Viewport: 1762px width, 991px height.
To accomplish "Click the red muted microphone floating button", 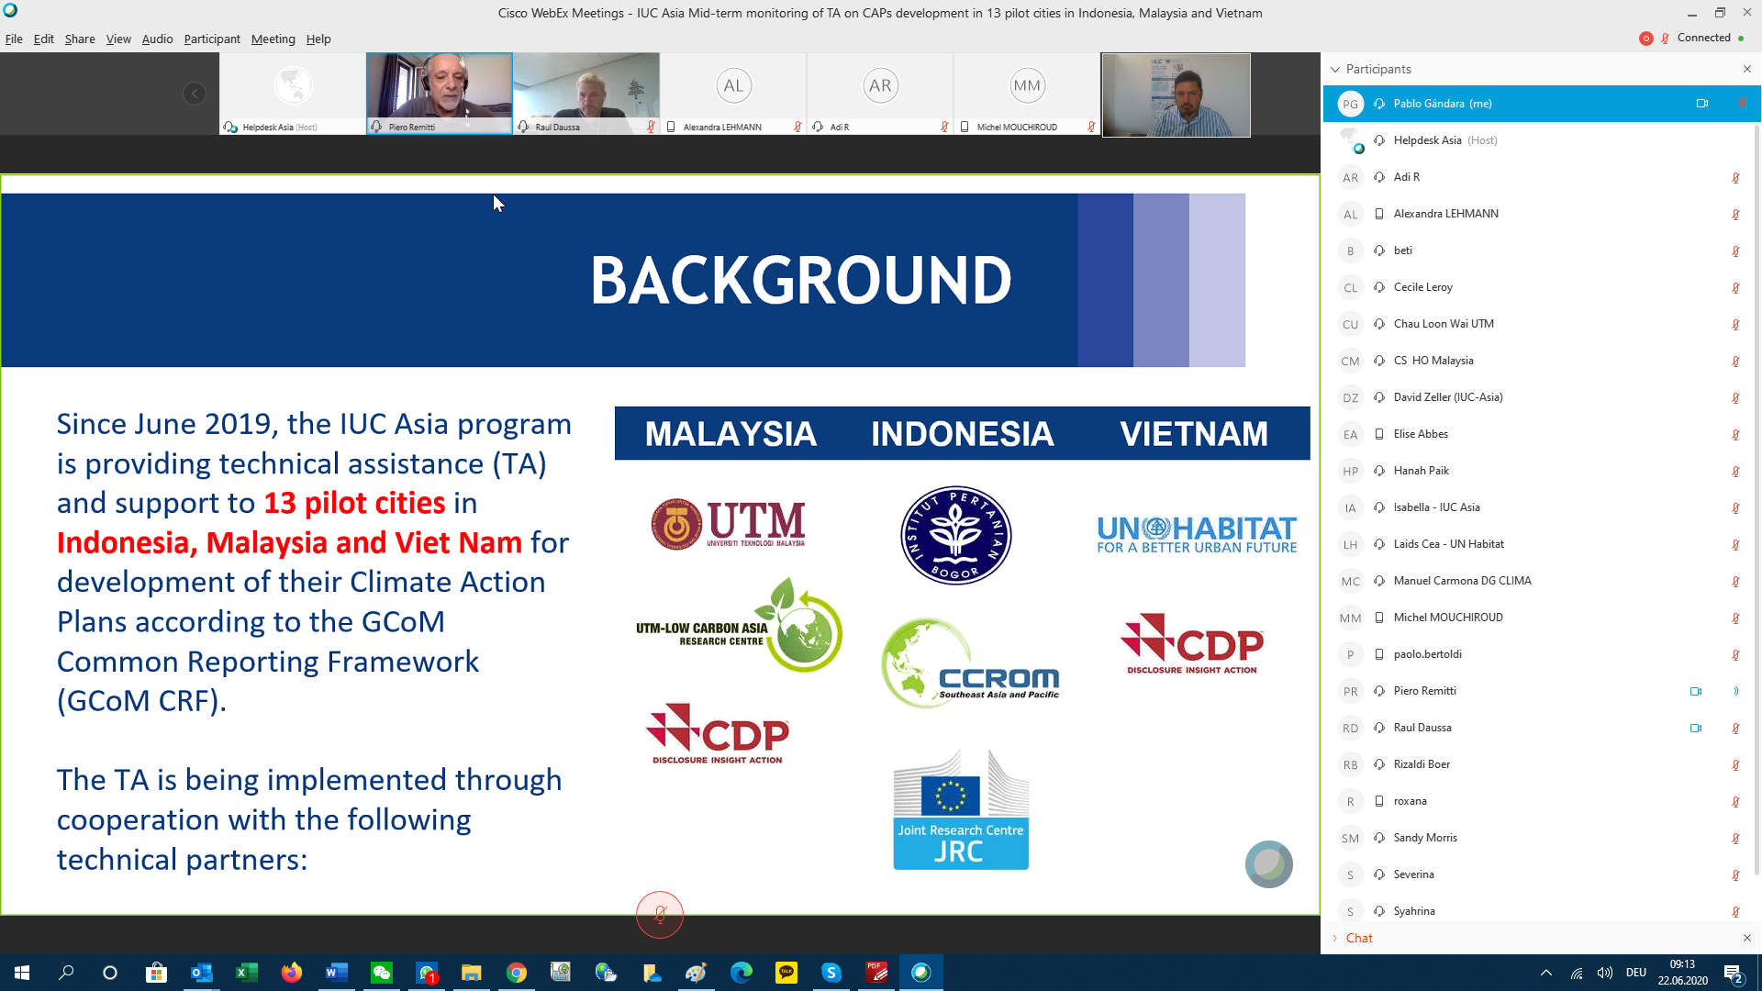I will click(x=660, y=914).
